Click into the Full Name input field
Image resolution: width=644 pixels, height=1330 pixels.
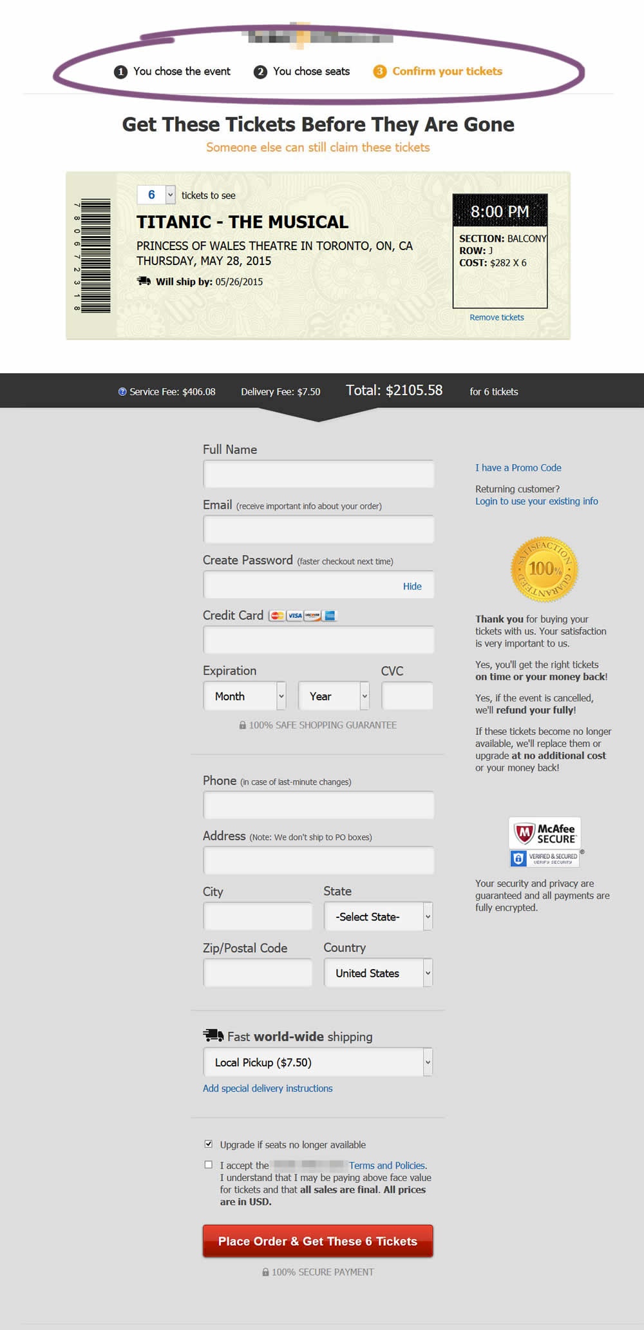tap(319, 474)
